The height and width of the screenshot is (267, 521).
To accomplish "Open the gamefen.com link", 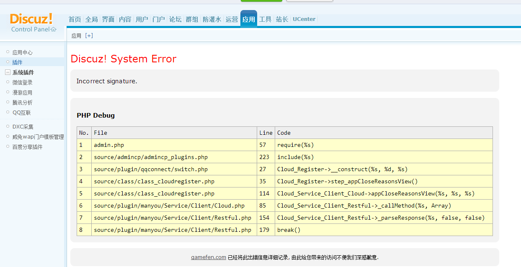I will [x=208, y=257].
